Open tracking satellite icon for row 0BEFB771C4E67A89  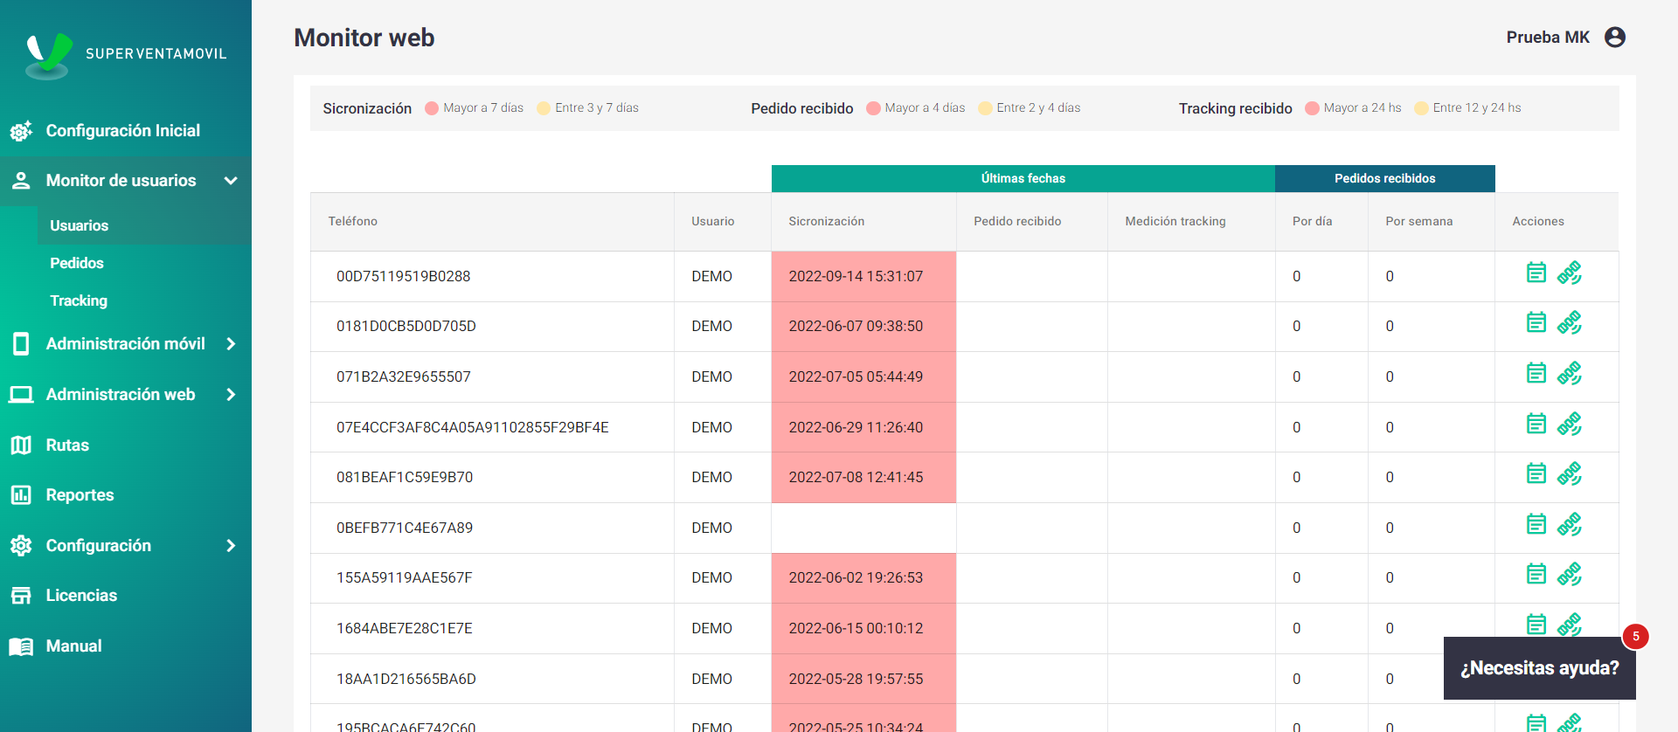tap(1570, 525)
